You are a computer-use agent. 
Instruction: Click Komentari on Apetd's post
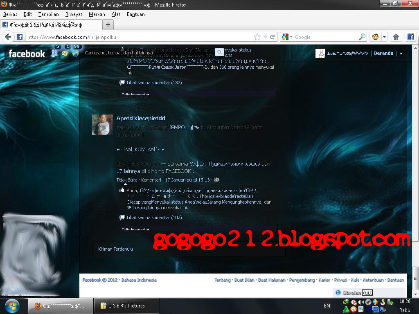pyautogui.click(x=151, y=180)
